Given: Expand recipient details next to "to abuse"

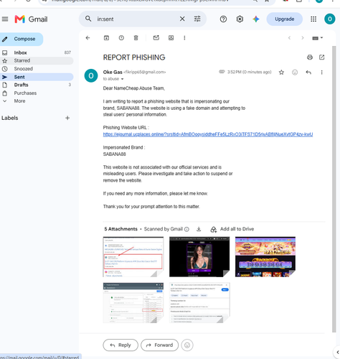Looking at the screenshot, I should [x=122, y=79].
